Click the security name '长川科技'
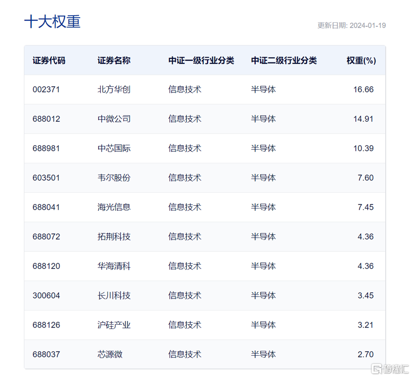 pos(114,296)
